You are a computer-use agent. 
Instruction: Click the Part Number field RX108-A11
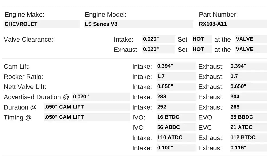(233, 24)
